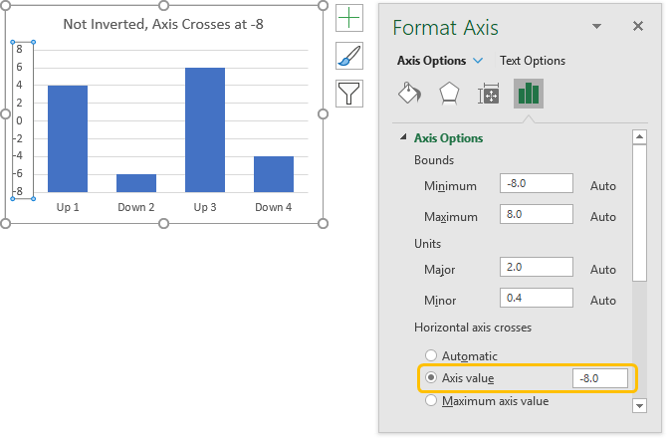
Task: Reset Major unit with Auto button
Action: pyautogui.click(x=603, y=269)
